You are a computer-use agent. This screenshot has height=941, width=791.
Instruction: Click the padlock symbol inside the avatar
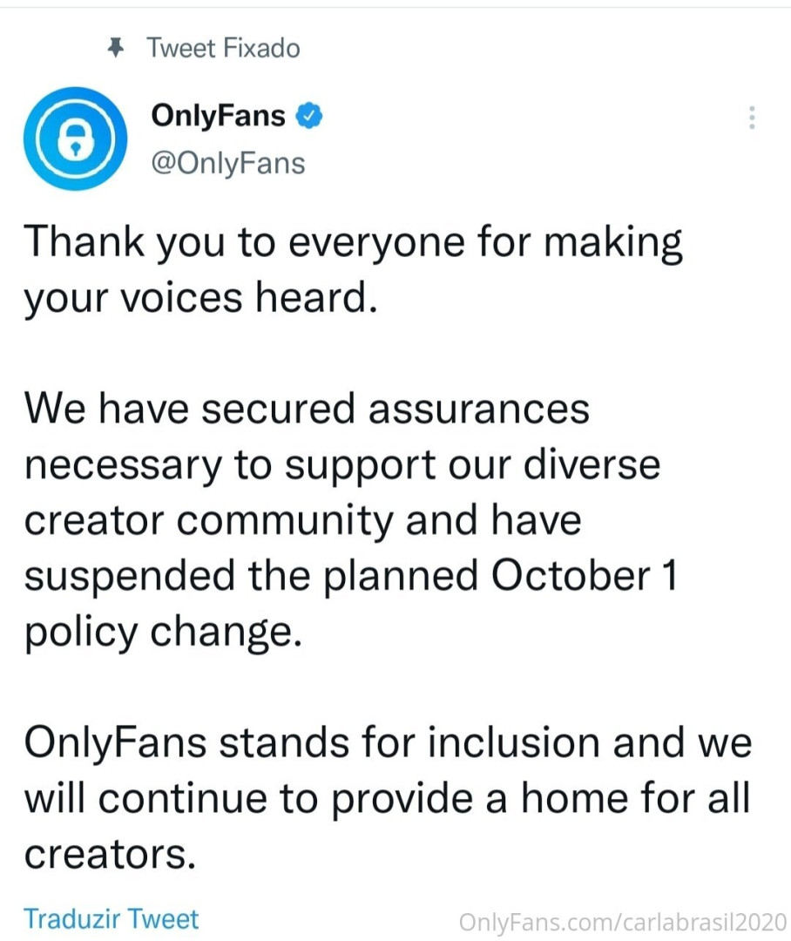76,140
